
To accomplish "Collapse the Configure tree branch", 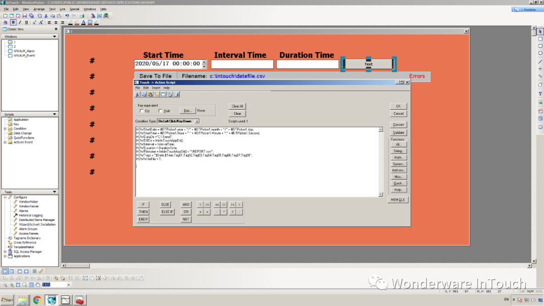I will tap(5, 196).
